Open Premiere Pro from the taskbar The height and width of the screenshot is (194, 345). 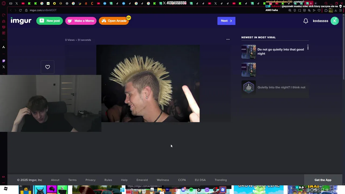click(x=168, y=190)
